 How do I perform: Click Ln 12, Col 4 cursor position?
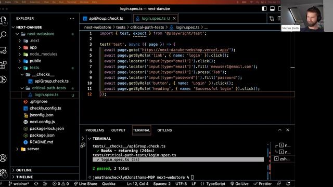tap(137, 184)
